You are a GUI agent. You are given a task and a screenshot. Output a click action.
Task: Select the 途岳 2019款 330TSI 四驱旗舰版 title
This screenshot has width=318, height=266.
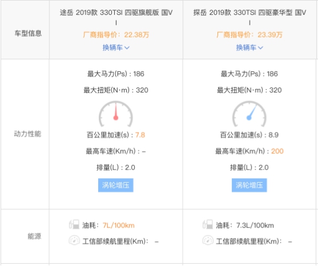(x=116, y=13)
